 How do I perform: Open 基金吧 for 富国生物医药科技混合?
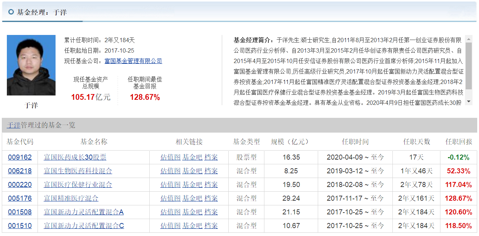pyautogui.click(x=192, y=171)
